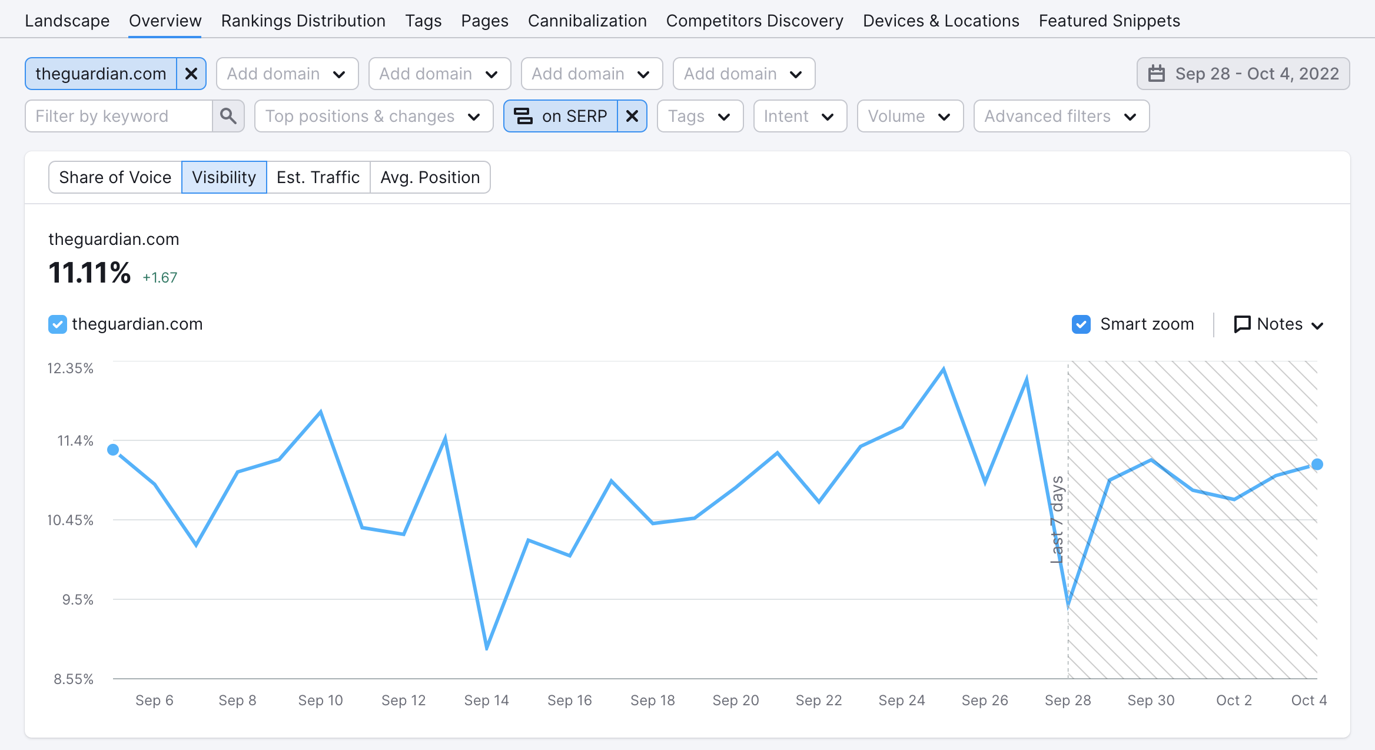The image size is (1375, 750).
Task: Click the keyword search magnifier icon
Action: pyautogui.click(x=228, y=116)
